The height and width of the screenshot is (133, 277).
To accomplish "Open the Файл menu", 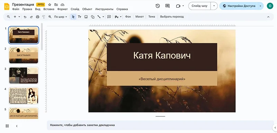I will tap(16, 9).
